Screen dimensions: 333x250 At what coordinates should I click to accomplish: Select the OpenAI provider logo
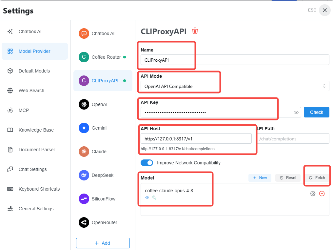[x=84, y=104]
